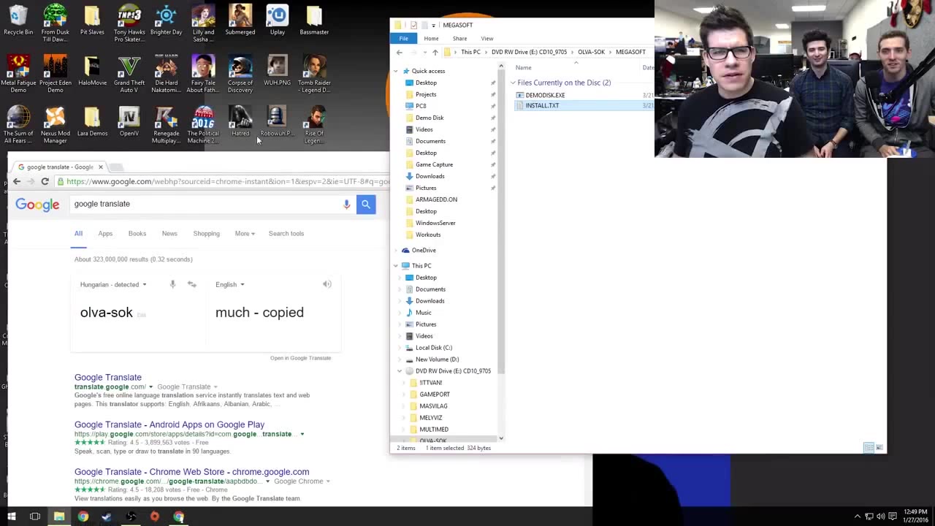The width and height of the screenshot is (935, 526).
Task: Open the Hungarian source language dropdown
Action: pyautogui.click(x=113, y=284)
